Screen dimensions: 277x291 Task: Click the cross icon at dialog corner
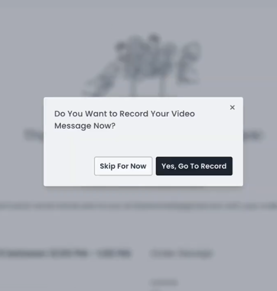pos(232,108)
